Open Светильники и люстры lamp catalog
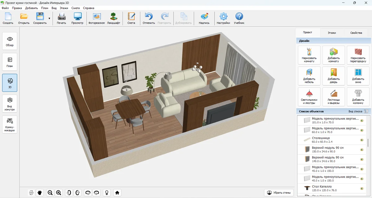372x198 pixels. point(309,97)
